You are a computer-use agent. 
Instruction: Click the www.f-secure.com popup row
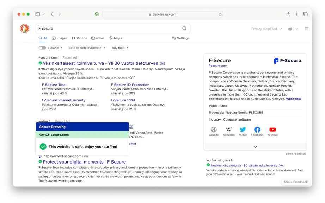[82, 135]
